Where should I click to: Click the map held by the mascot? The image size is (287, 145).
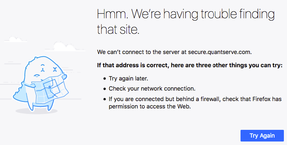49,89
